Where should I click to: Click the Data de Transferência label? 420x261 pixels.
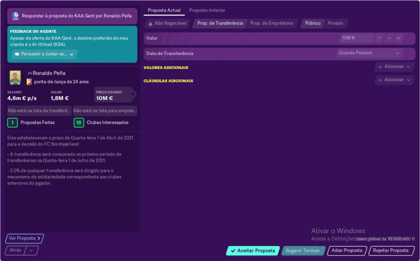click(x=170, y=54)
